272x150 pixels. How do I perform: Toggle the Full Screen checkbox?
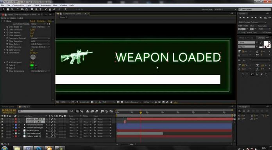[x=260, y=32]
